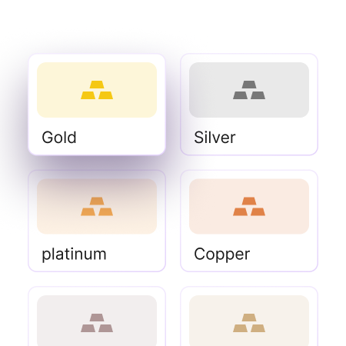Click the gray silver bars icon
The width and height of the screenshot is (346, 346).
pyautogui.click(x=249, y=90)
